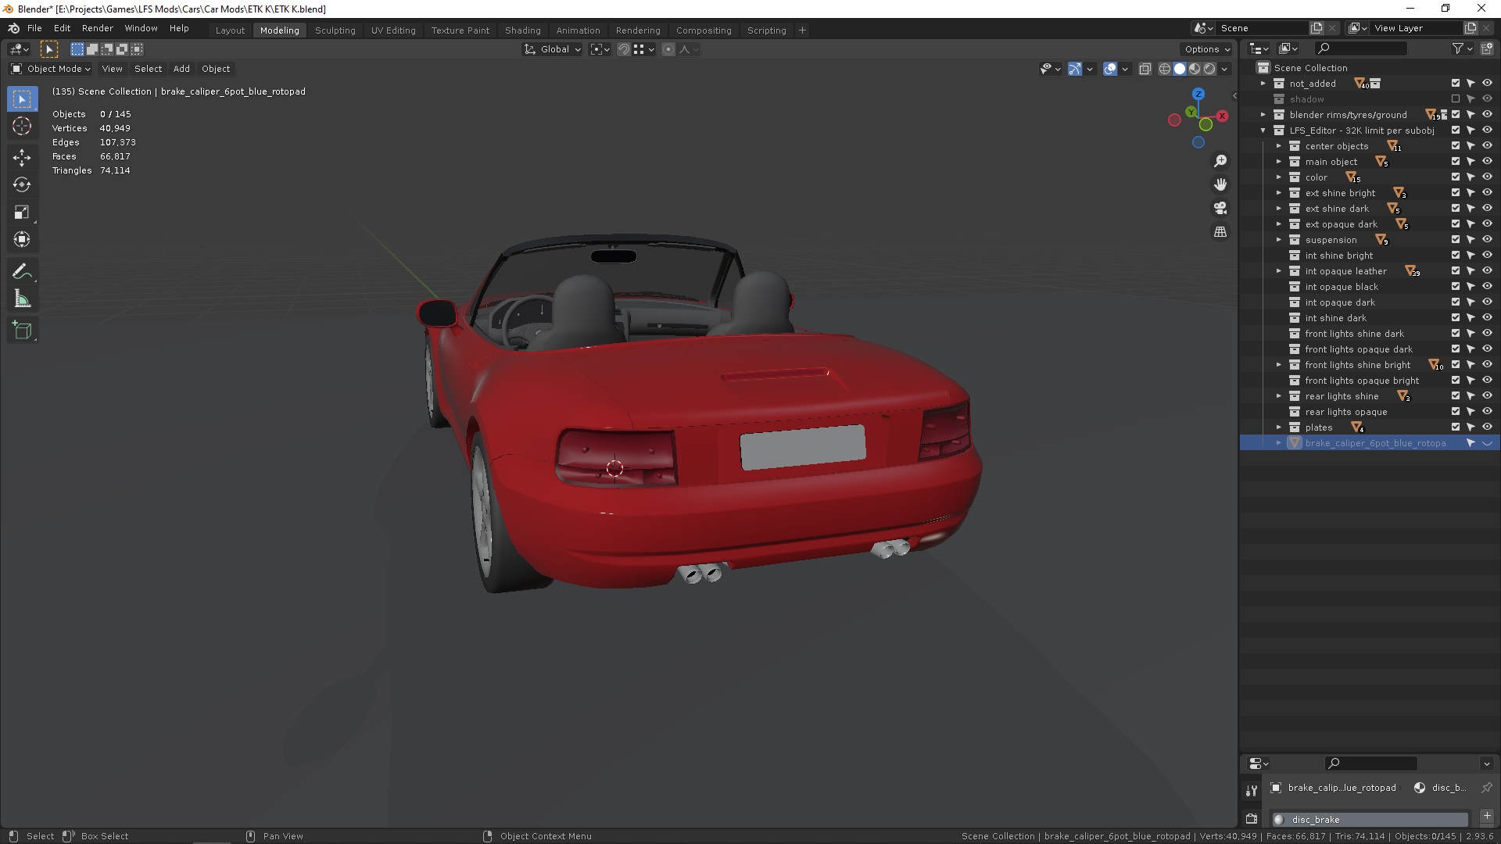This screenshot has width=1501, height=844.
Task: Hide the suspension collection with eye icon
Action: pos(1487,240)
